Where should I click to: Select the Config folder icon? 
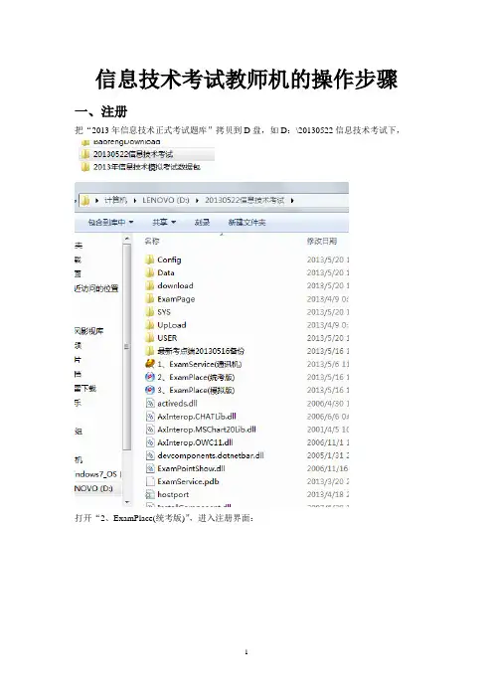click(150, 260)
